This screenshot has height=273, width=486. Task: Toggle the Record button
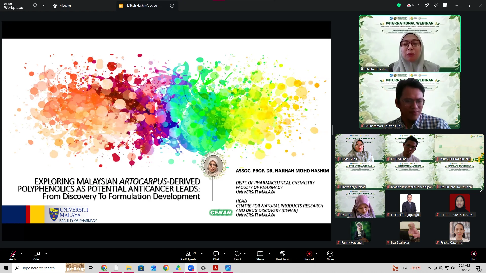[309, 255]
